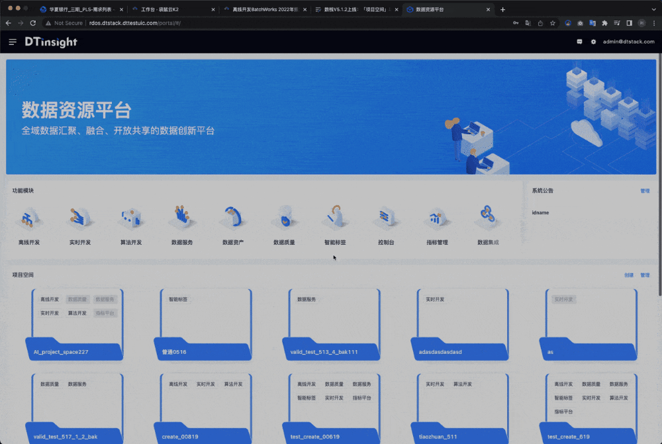Open the 离线开发 module icon

pos(29,218)
